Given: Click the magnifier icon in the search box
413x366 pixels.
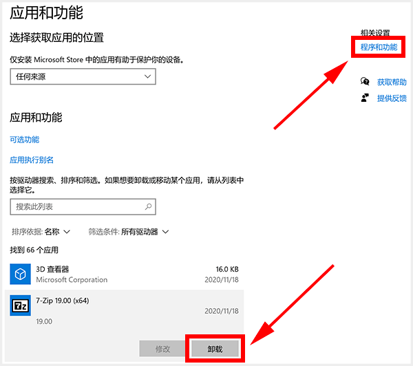Looking at the screenshot, I should 148,206.
